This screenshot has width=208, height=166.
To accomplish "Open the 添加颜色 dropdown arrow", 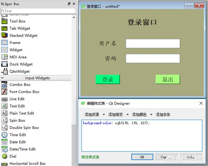I will [x=151, y=115].
